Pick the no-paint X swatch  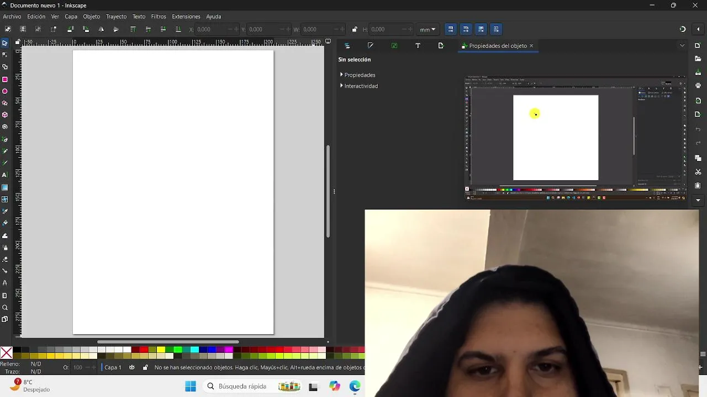[x=6, y=353]
